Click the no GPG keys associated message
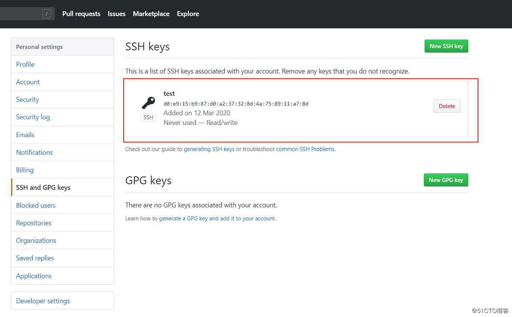The width and height of the screenshot is (512, 317). 201,205
